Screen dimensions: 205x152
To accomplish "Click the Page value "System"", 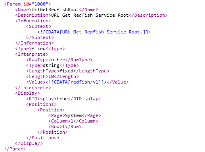I will pos(73,115).
